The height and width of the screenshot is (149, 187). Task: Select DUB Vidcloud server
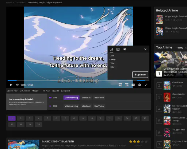[86, 106]
